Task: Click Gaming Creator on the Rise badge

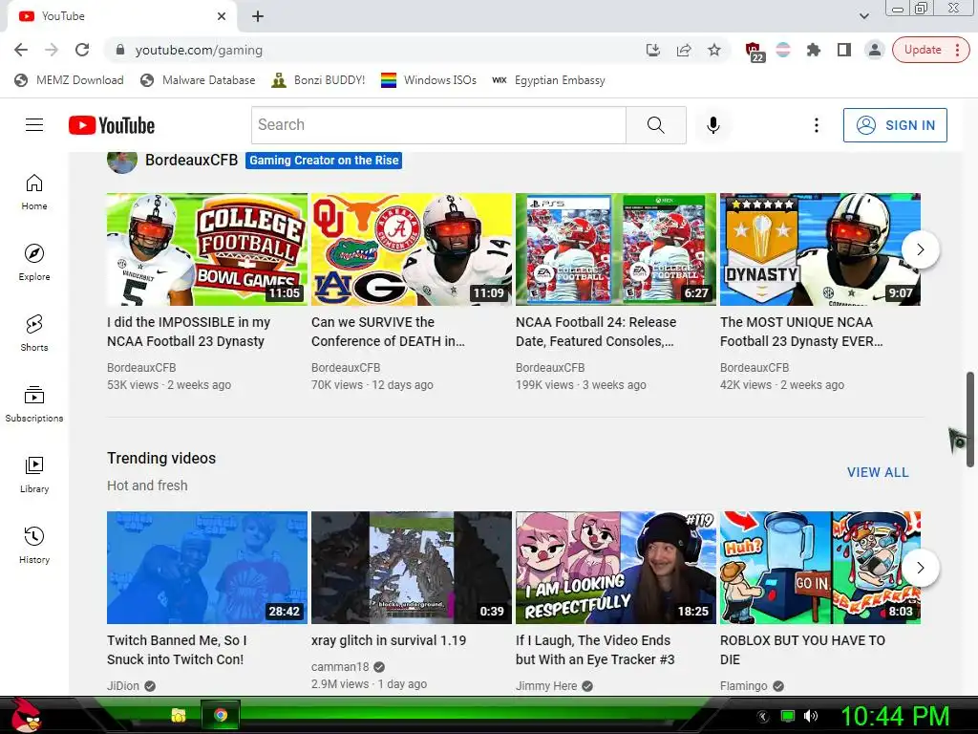Action: (x=324, y=161)
